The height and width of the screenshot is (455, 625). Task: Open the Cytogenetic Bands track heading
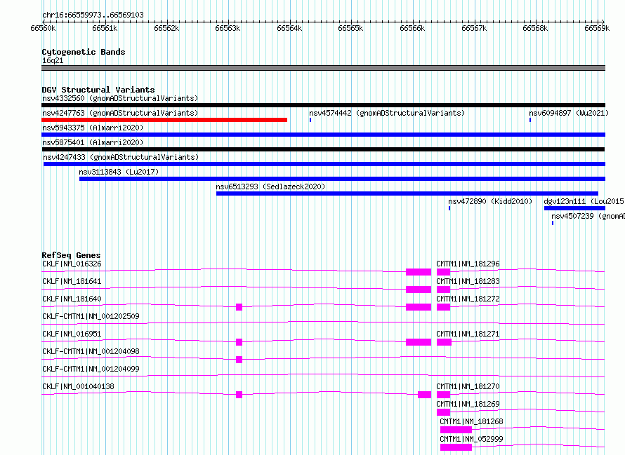(x=84, y=52)
